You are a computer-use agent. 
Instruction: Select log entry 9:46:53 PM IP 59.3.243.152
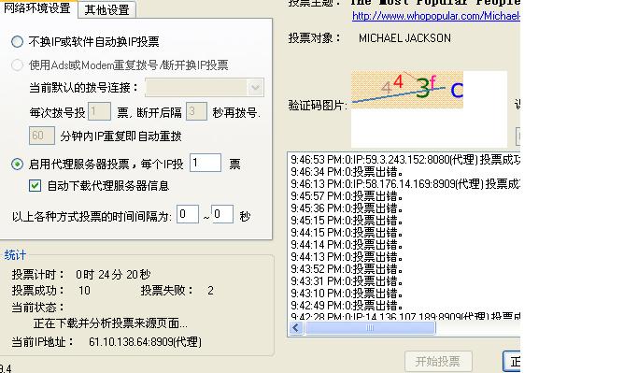point(404,160)
